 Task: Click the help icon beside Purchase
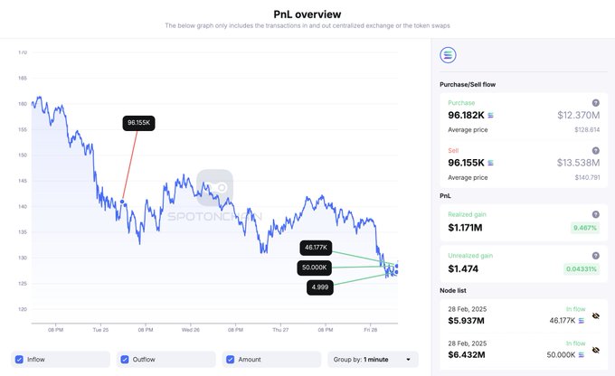(596, 103)
